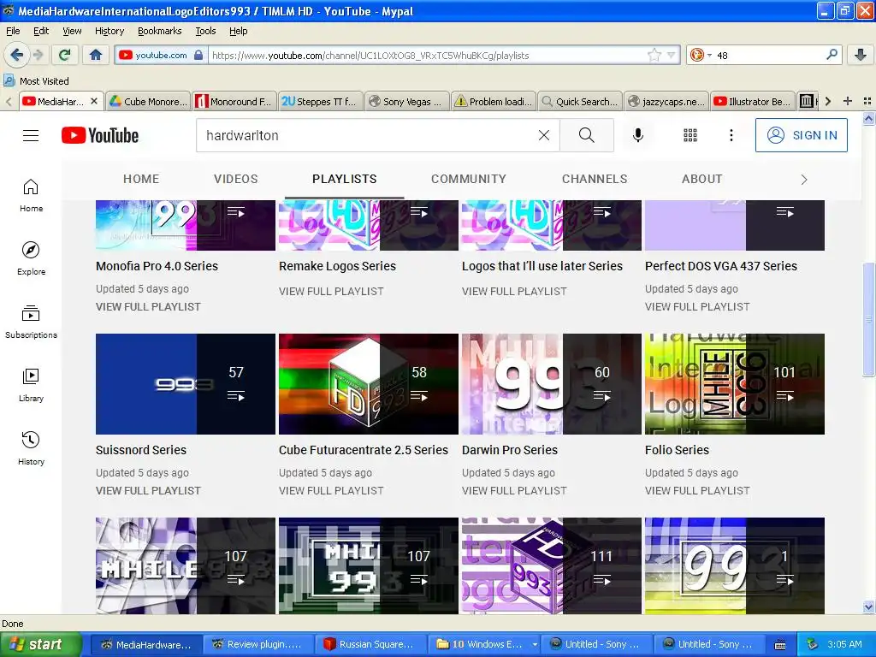Open Cube Futuracentrate 2.5 Series title link

point(363,450)
